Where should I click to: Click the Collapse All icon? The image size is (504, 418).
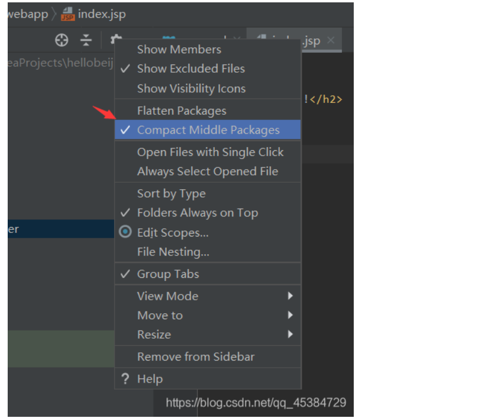tap(86, 40)
